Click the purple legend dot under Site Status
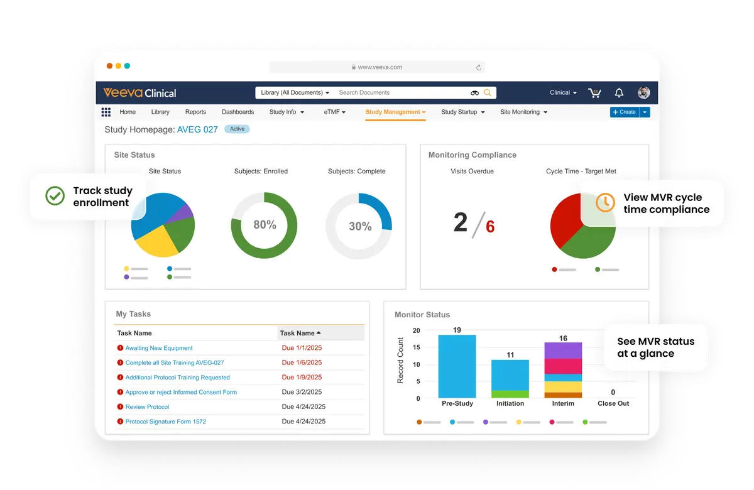 [126, 277]
